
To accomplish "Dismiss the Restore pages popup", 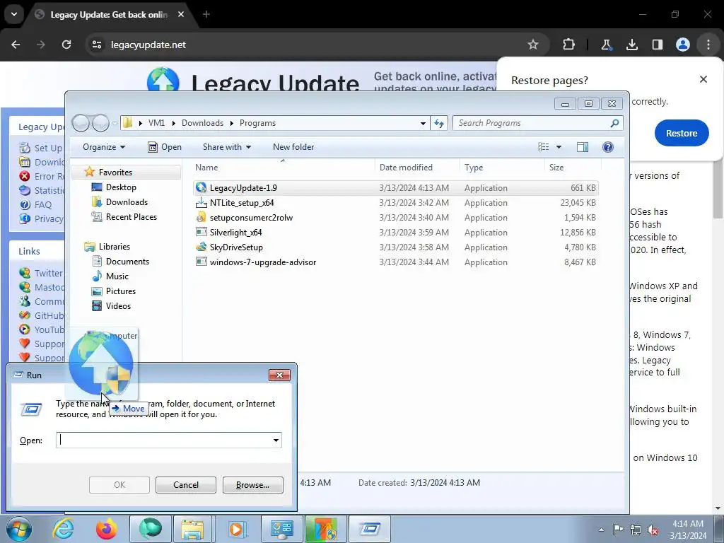I will tap(703, 79).
